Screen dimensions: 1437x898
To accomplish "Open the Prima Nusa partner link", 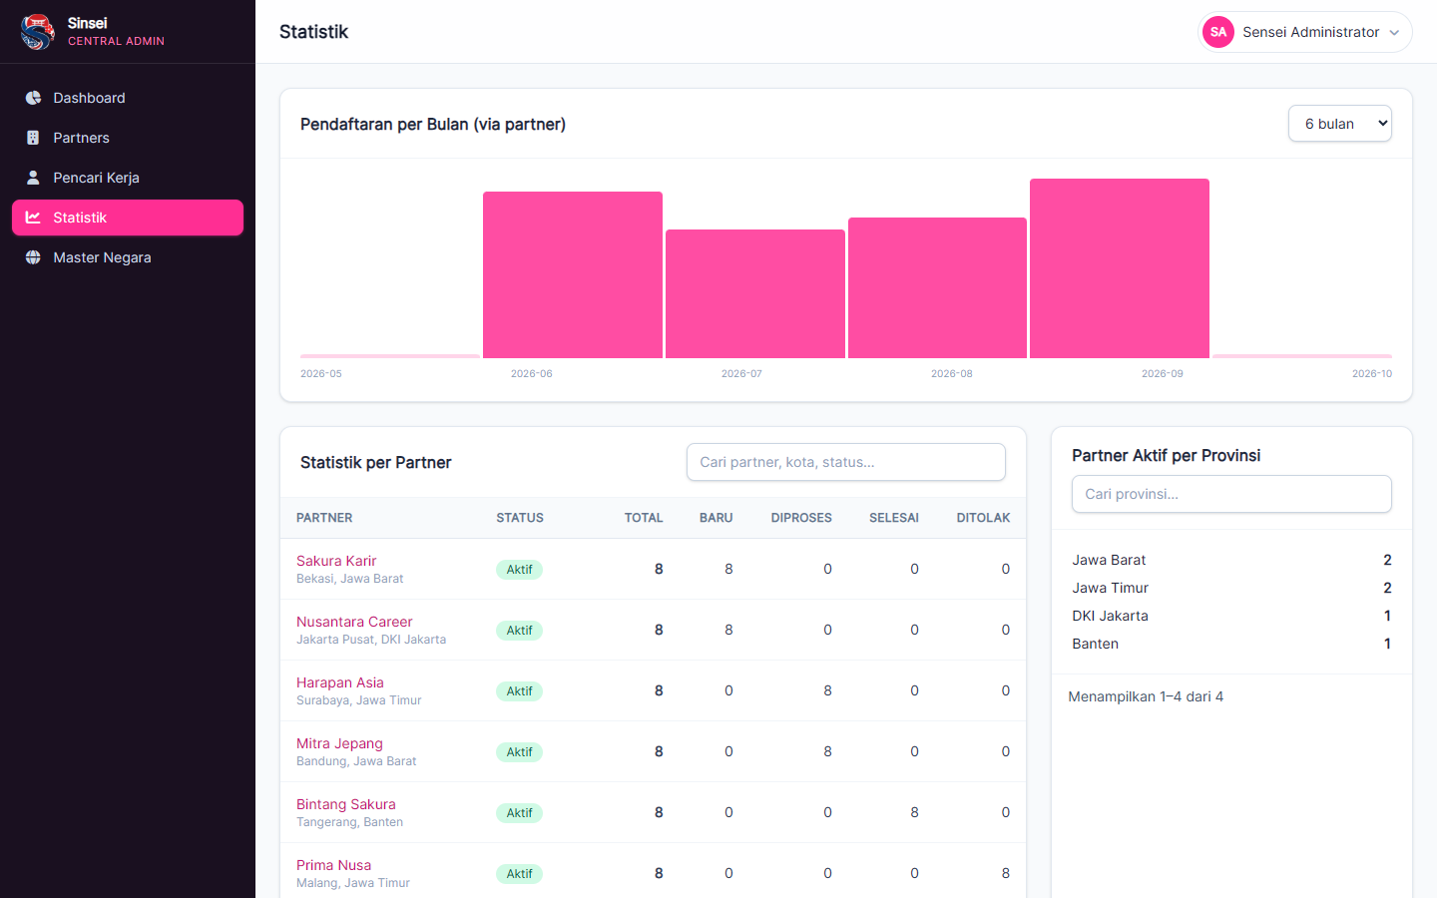I will point(333,865).
